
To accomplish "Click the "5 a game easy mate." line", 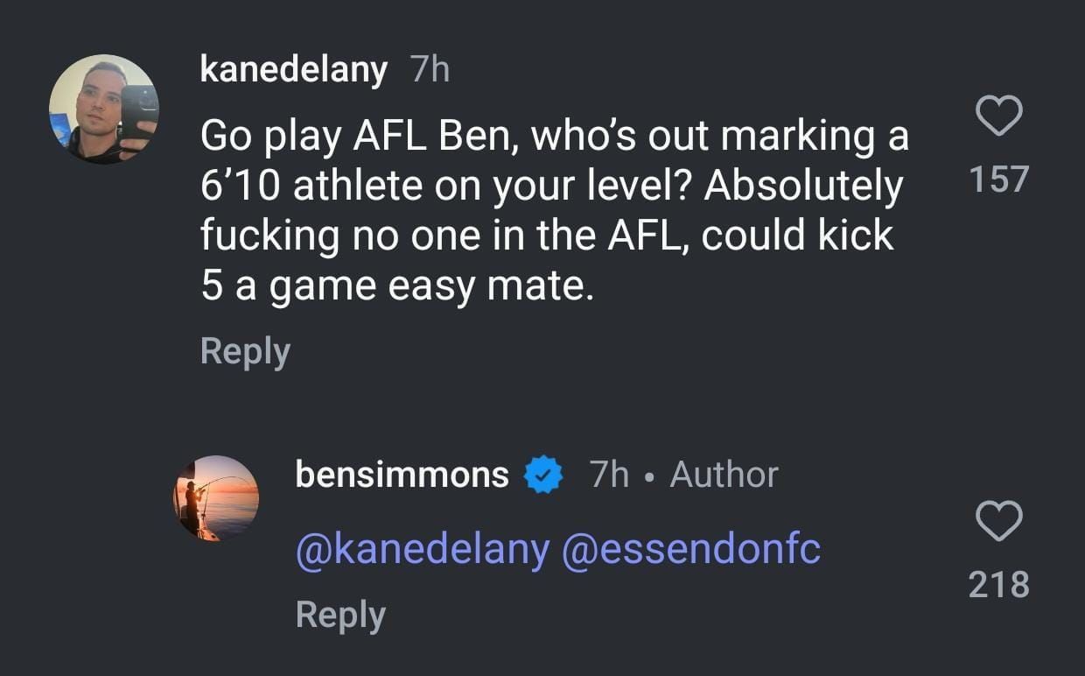I will point(396,285).
